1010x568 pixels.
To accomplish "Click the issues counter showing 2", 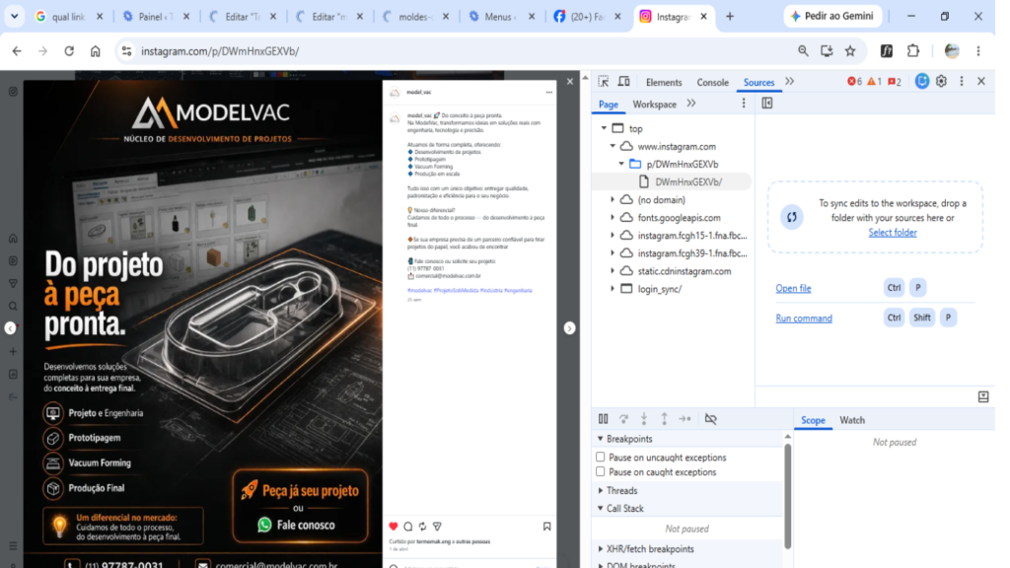I will click(x=895, y=82).
